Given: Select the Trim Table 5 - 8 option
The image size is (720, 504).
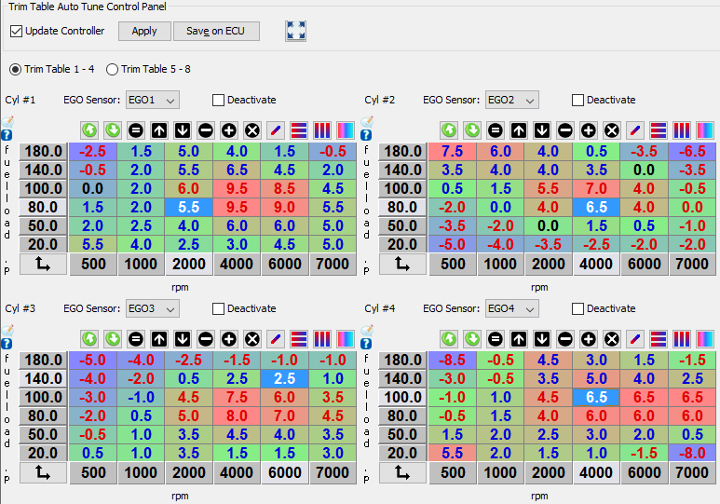Looking at the screenshot, I should 113,69.
